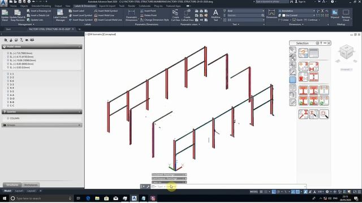362x203 pixels.
Task: Switch to the Workplanes panel tab
Action: 31,185
